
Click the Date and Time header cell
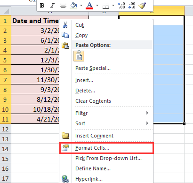[x=35, y=20]
